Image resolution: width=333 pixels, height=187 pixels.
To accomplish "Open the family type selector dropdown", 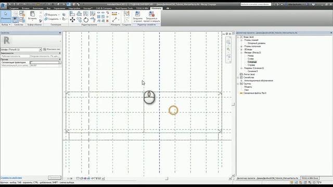I will click(x=40, y=49).
